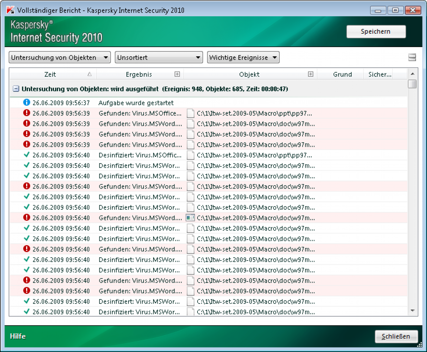Select the Gefunden: Virus.MSOffice... result
Image resolution: width=427 pixels, height=352 pixels.
[x=140, y=113]
